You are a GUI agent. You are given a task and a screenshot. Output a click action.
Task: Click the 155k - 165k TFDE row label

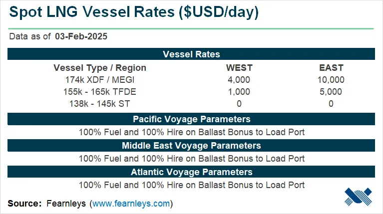(x=100, y=92)
